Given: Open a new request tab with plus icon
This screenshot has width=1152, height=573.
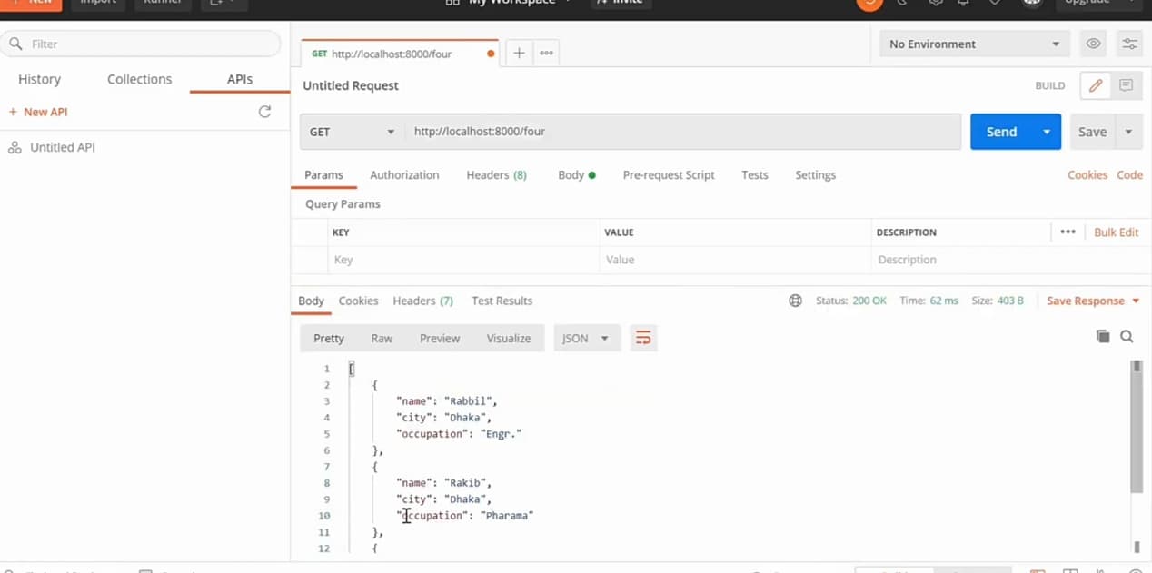Looking at the screenshot, I should pos(519,53).
